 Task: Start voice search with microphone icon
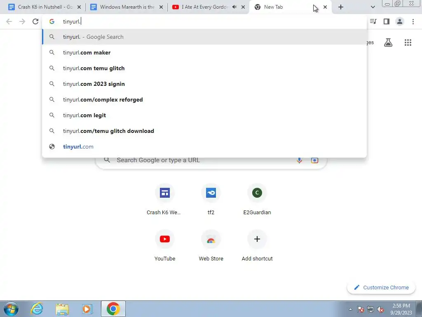pos(299,160)
